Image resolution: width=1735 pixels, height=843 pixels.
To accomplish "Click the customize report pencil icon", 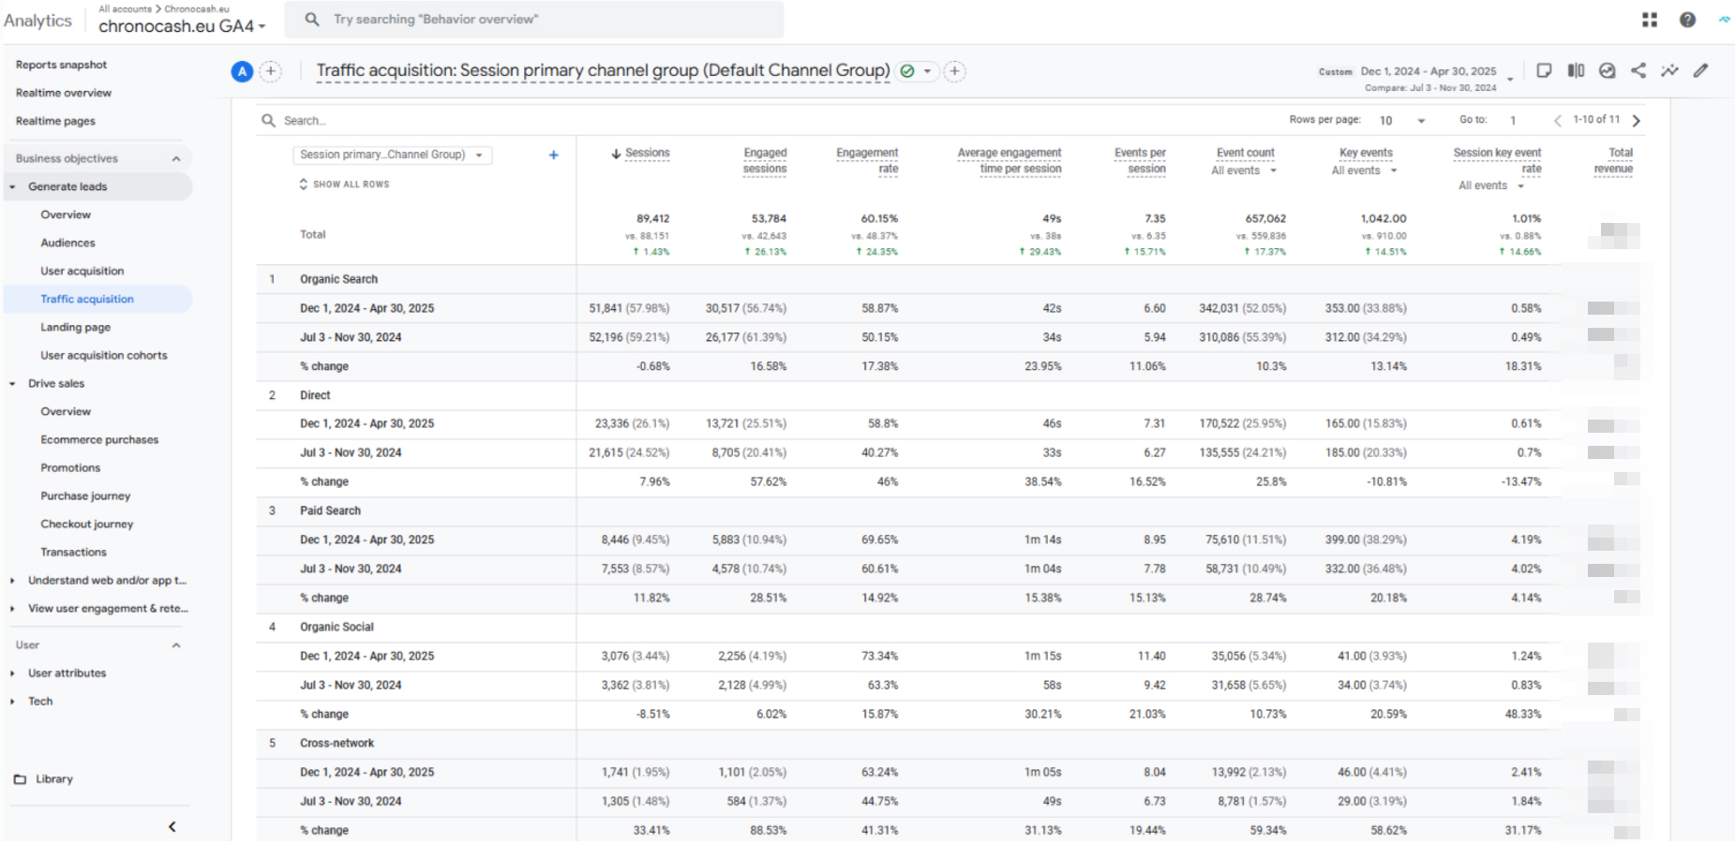I will coord(1700,70).
